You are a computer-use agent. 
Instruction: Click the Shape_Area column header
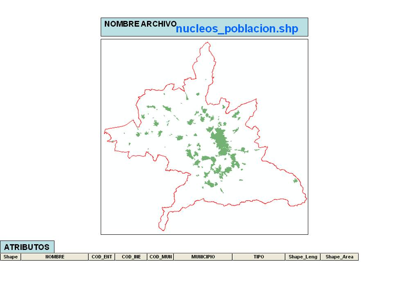339,257
